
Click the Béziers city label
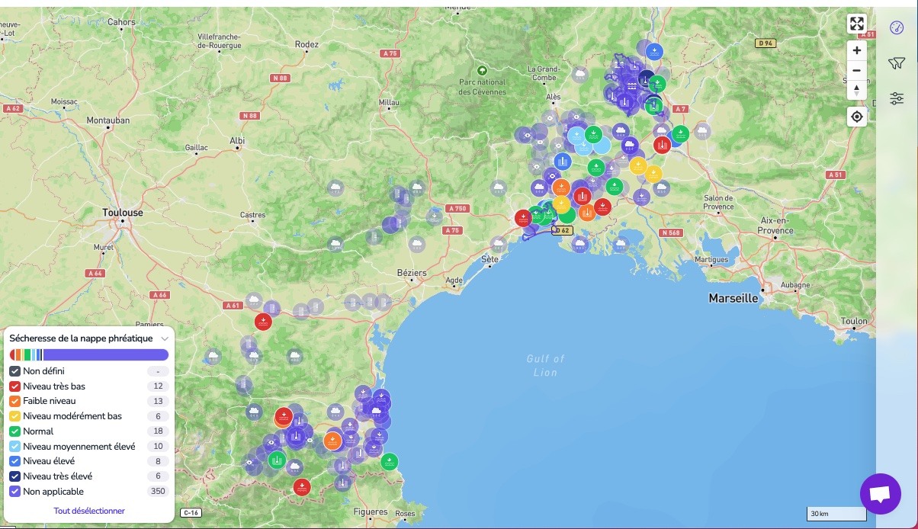(412, 272)
